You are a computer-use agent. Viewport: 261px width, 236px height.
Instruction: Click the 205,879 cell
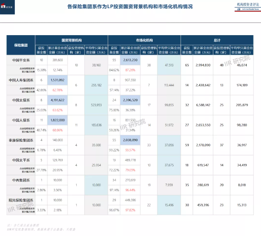click(242, 105)
